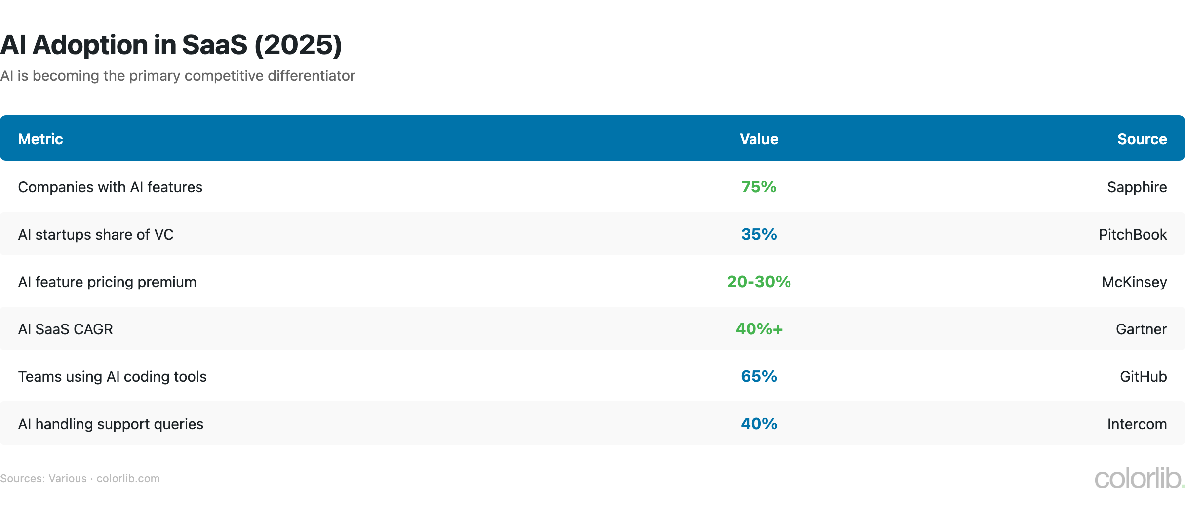Click the Intercom source cell

click(1137, 424)
